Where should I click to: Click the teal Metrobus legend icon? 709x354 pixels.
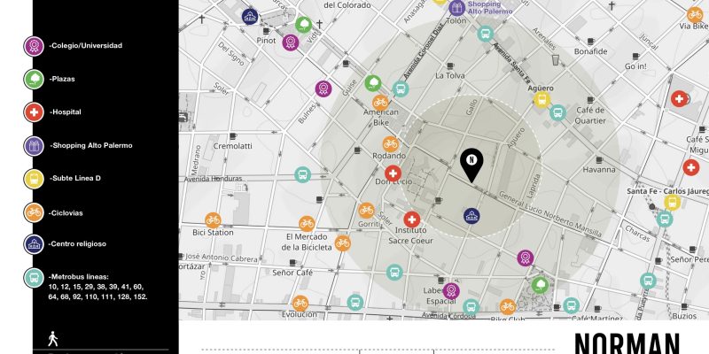(x=33, y=278)
